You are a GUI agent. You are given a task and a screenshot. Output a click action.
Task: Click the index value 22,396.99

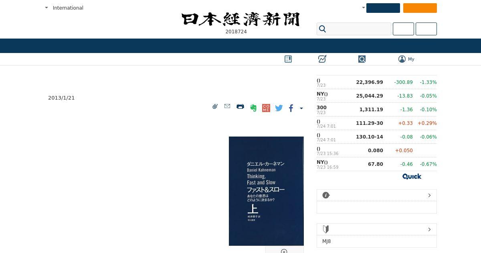[x=370, y=82]
